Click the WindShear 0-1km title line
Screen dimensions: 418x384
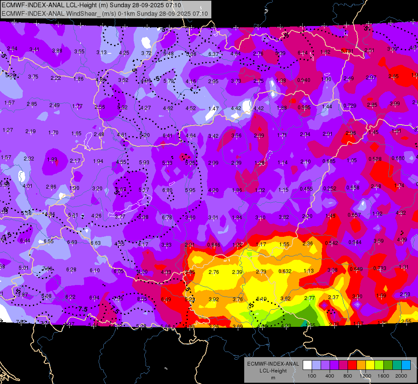105,14
